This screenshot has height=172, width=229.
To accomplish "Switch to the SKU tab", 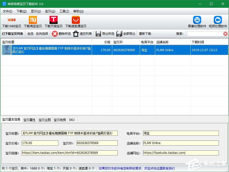I will [x=72, y=120].
